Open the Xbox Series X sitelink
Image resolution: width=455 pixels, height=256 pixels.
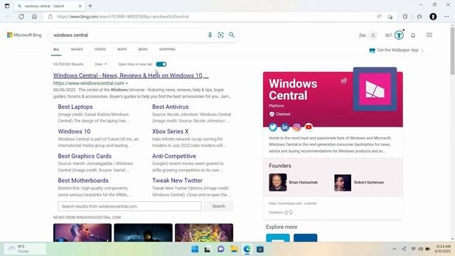pos(171,132)
